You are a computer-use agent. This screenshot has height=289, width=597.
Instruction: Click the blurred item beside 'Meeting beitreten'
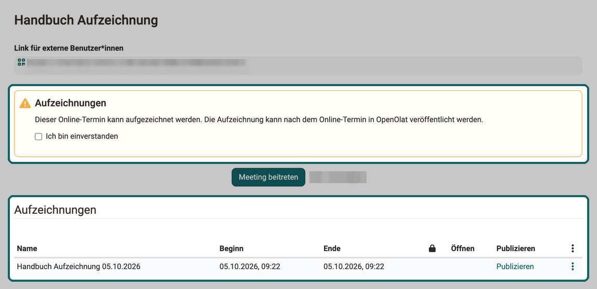338,177
